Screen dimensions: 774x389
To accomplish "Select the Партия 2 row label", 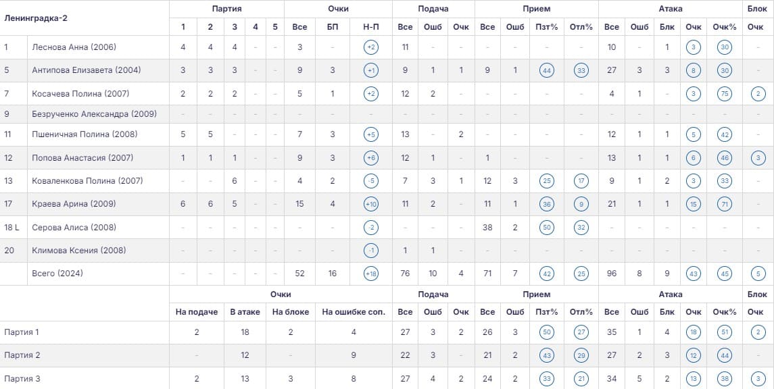I will [x=22, y=355].
